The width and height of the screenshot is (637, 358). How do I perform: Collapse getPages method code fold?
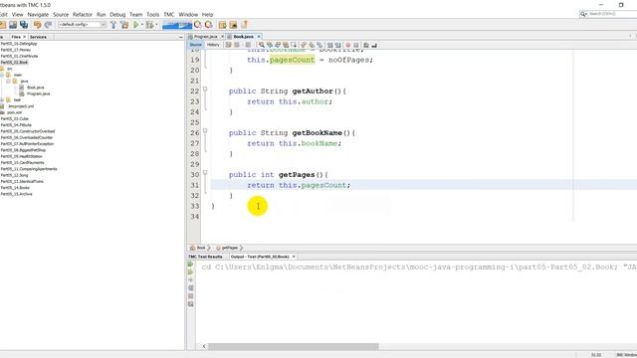coord(205,172)
